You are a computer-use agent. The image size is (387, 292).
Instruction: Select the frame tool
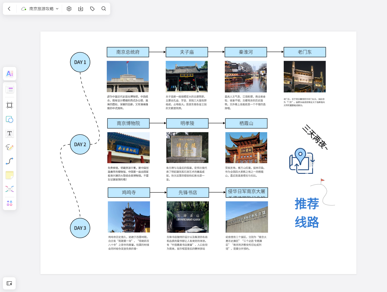click(x=10, y=105)
